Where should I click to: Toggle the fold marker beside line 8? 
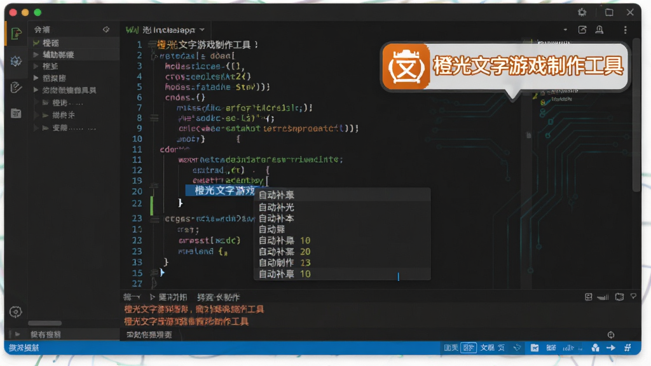click(154, 118)
